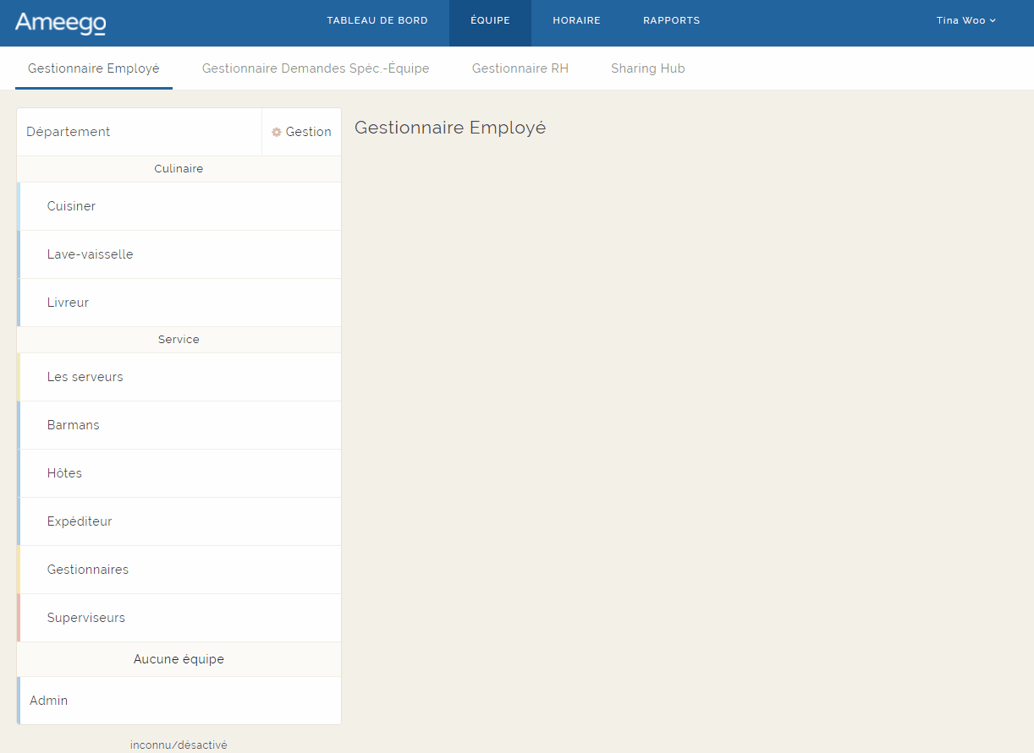Select the Lave-vaisselle department
Screen dimensions: 1034x753
tap(91, 254)
